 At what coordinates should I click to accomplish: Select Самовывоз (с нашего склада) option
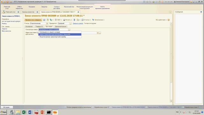pos(60,32)
